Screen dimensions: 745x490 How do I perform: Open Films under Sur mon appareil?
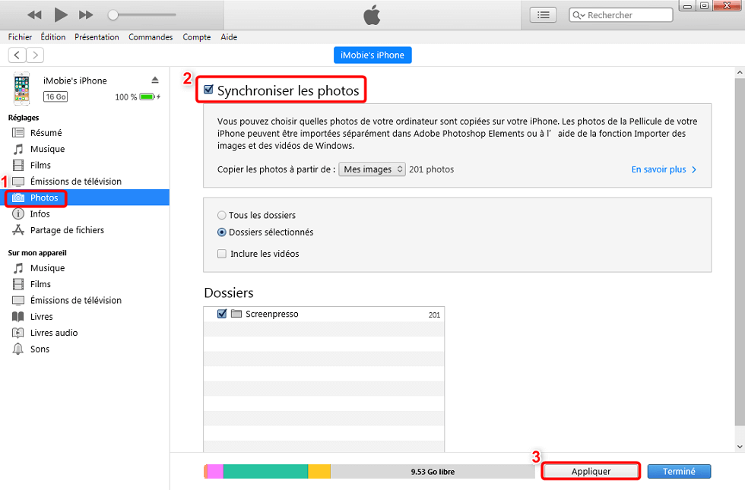point(40,284)
